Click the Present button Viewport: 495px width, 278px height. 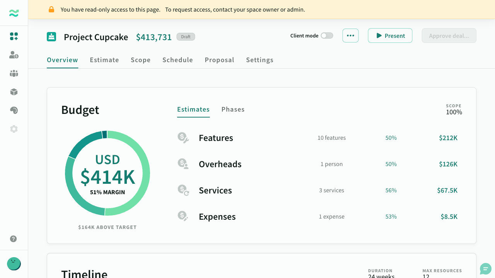(390, 36)
